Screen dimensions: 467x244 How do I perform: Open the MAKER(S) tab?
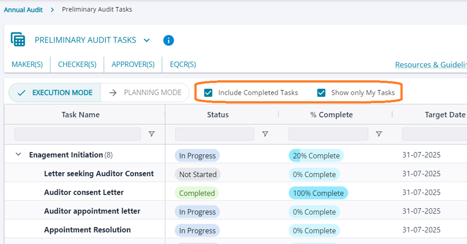click(x=27, y=65)
